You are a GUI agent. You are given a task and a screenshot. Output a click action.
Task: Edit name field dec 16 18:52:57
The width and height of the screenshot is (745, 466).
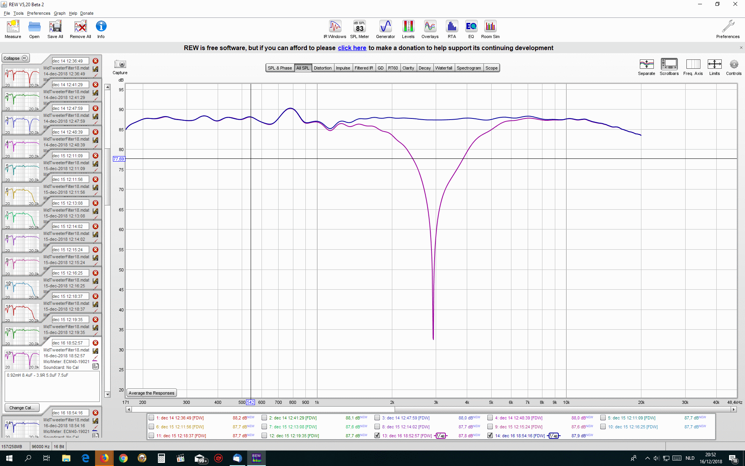click(x=70, y=343)
